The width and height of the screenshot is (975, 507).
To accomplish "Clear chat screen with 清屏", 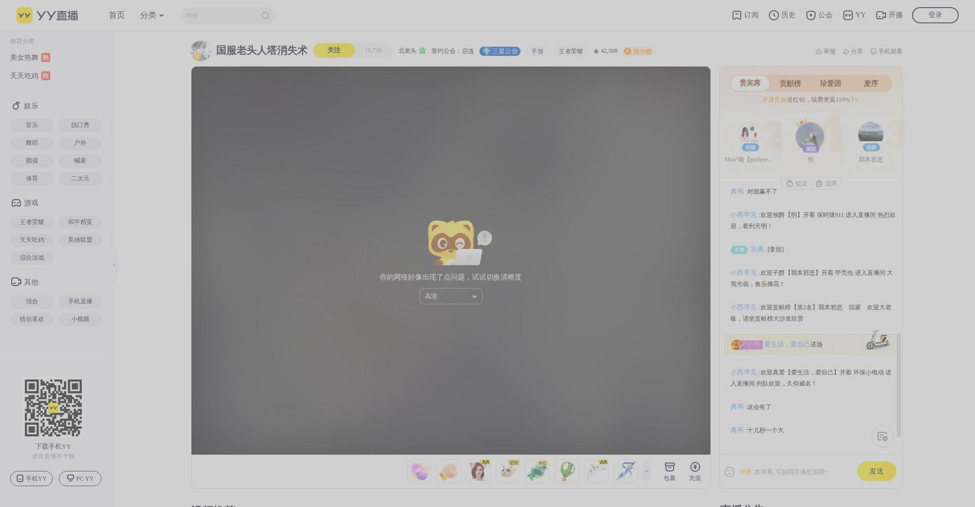I will click(826, 183).
